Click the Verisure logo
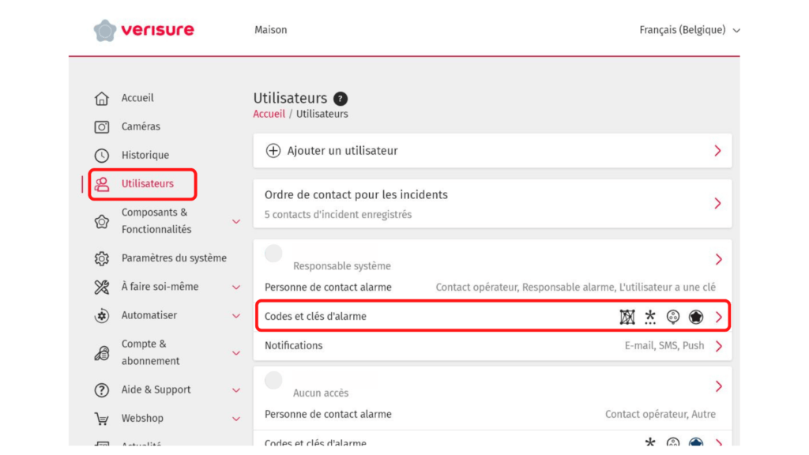This screenshot has width=809, height=455. tap(144, 31)
